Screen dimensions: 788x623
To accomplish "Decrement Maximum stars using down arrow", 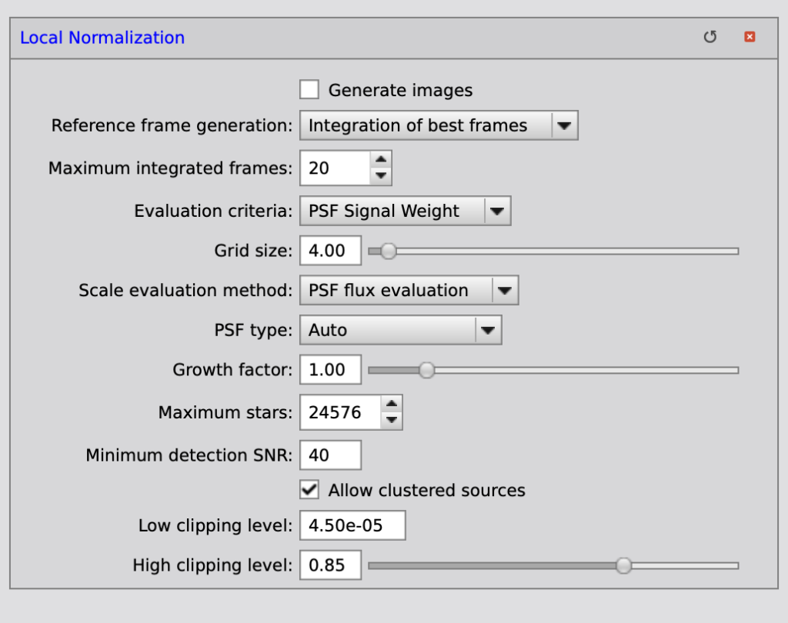I will (391, 420).
